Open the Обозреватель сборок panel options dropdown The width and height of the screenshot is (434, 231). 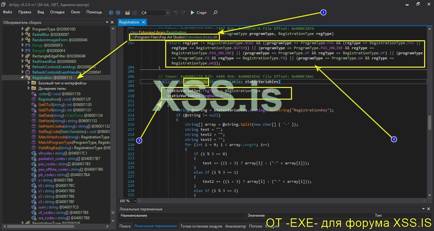pos(107,23)
